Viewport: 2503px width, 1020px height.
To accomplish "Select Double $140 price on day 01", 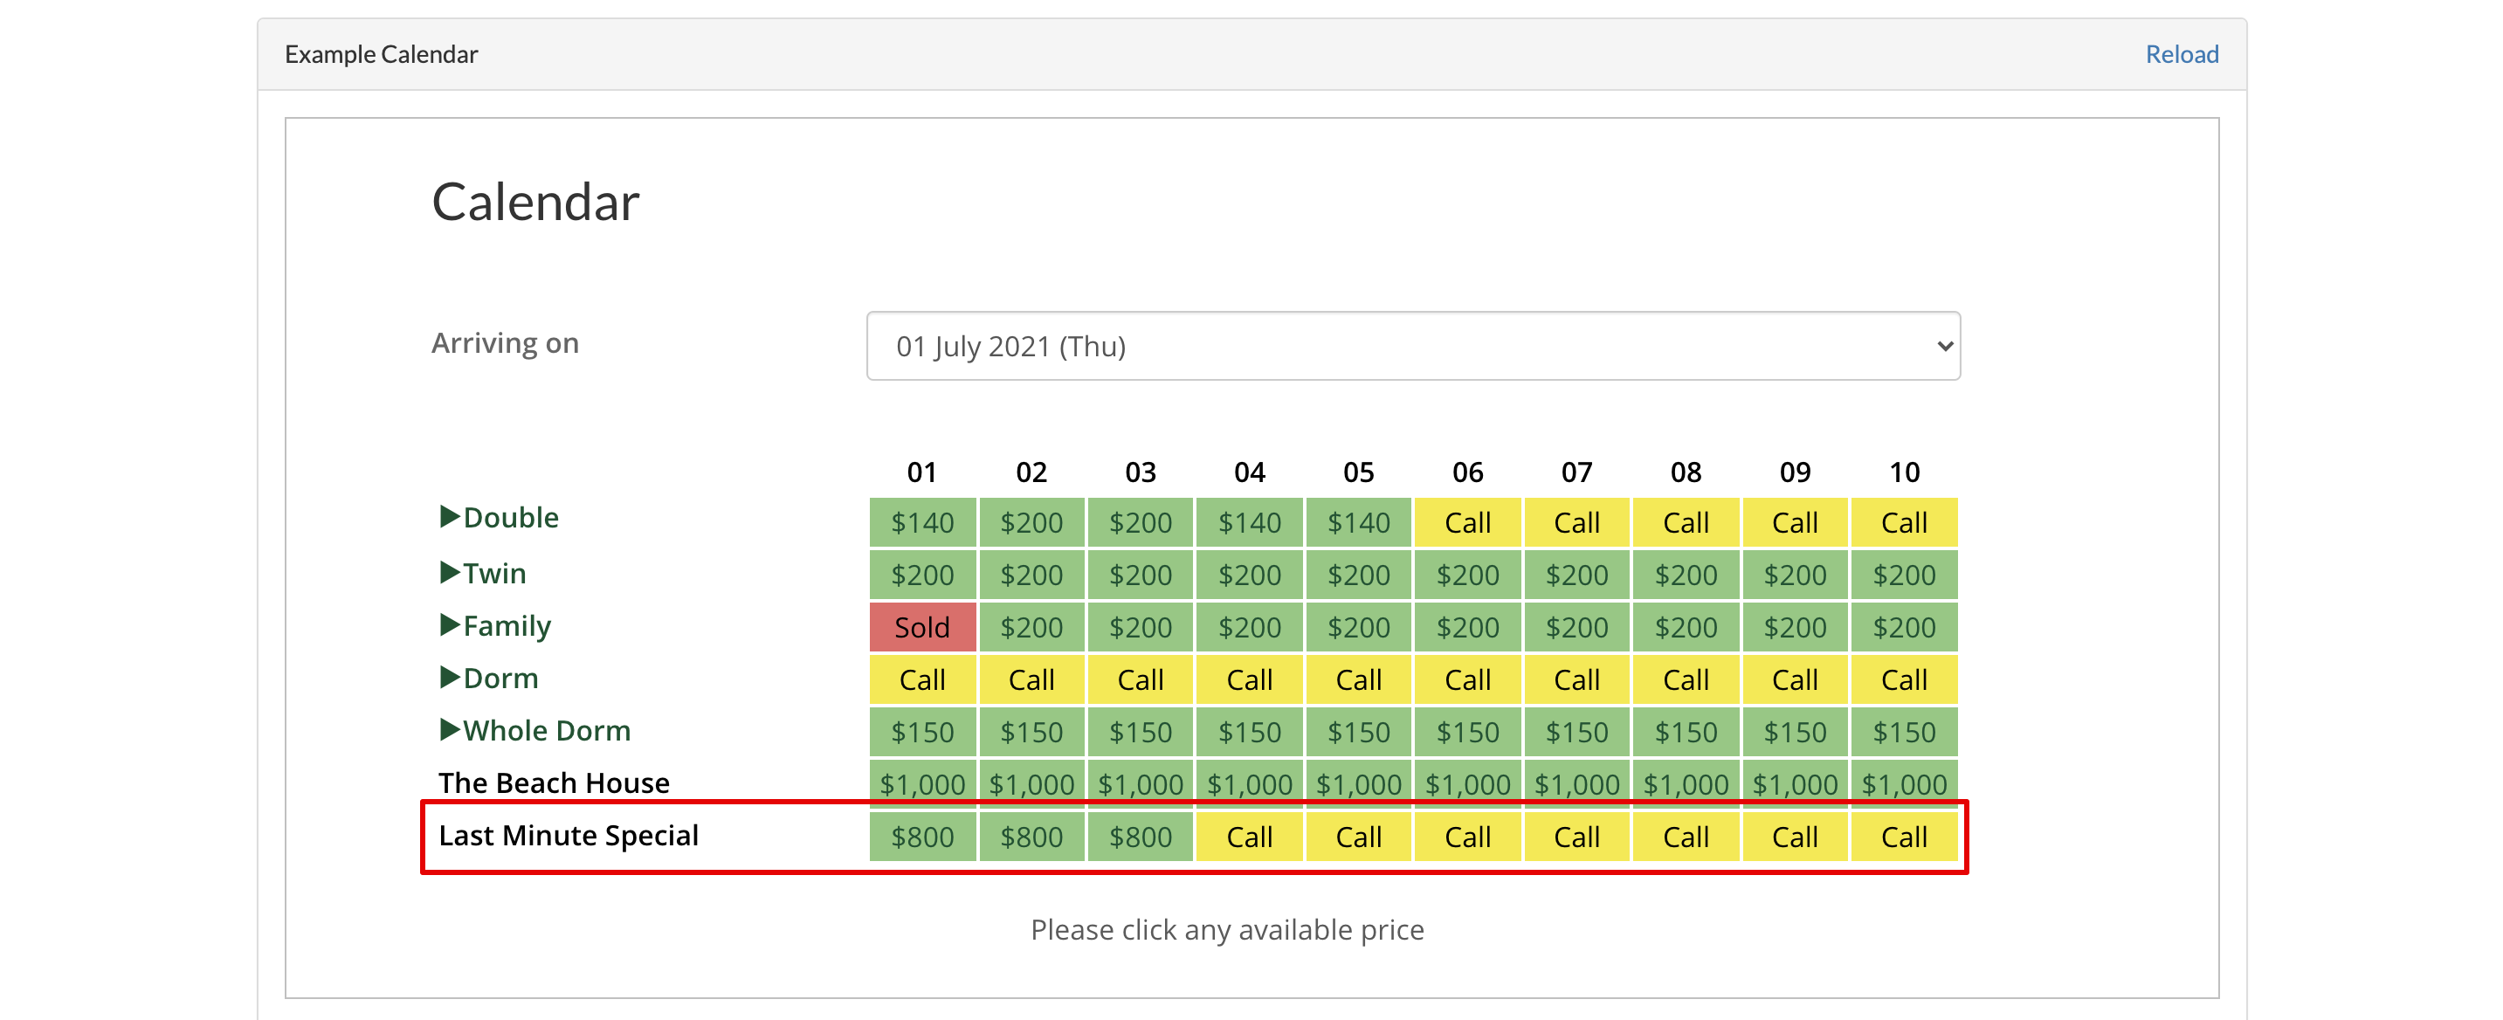I will [922, 522].
